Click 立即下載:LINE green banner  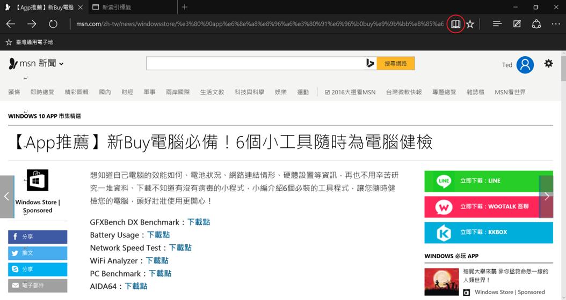point(488,181)
